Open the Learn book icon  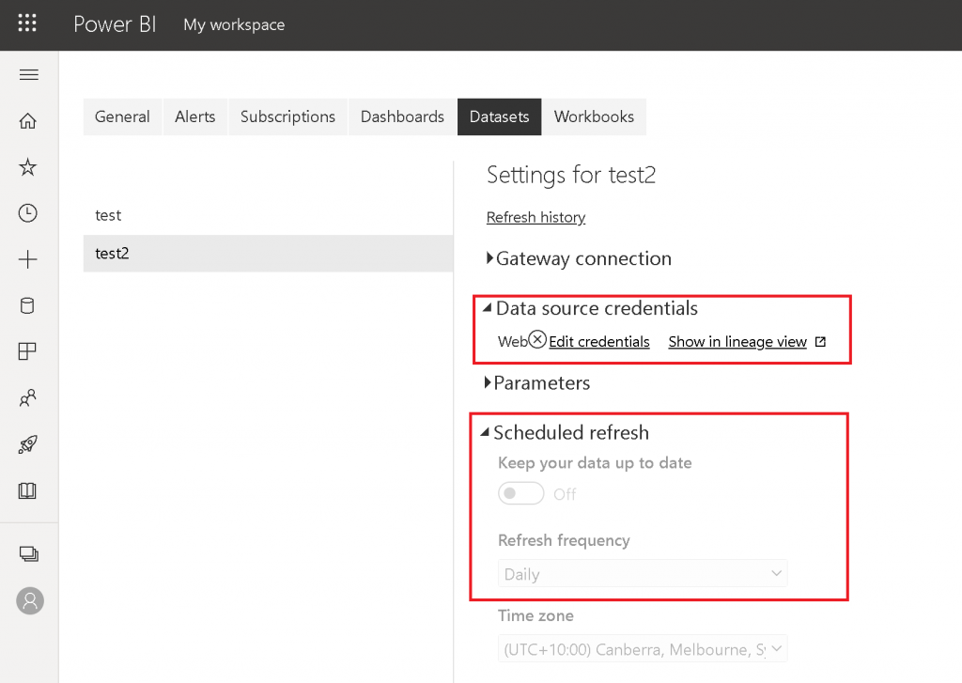click(28, 490)
